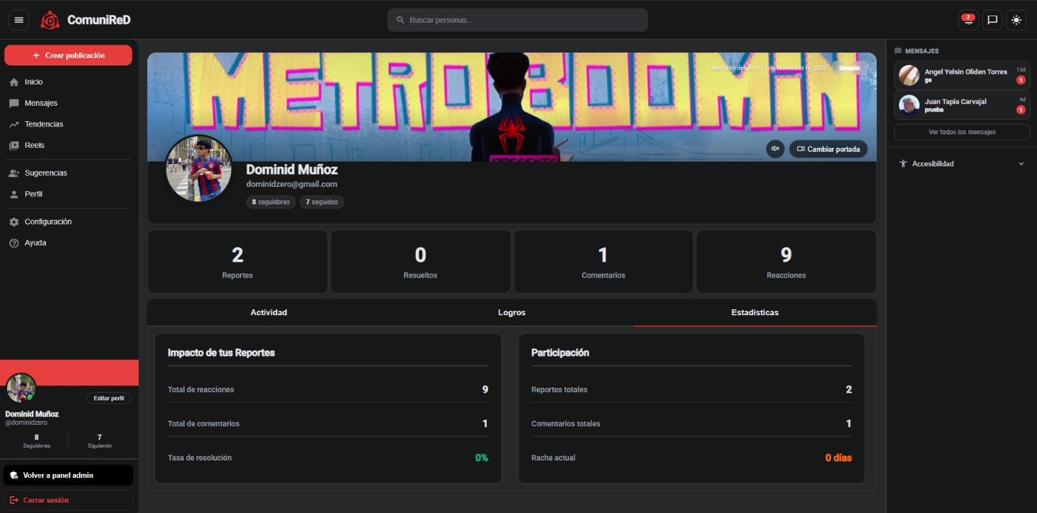Viewport: 1037px width, 513px height.
Task: Click the sidebar Siguiendo count
Action: pyautogui.click(x=100, y=441)
